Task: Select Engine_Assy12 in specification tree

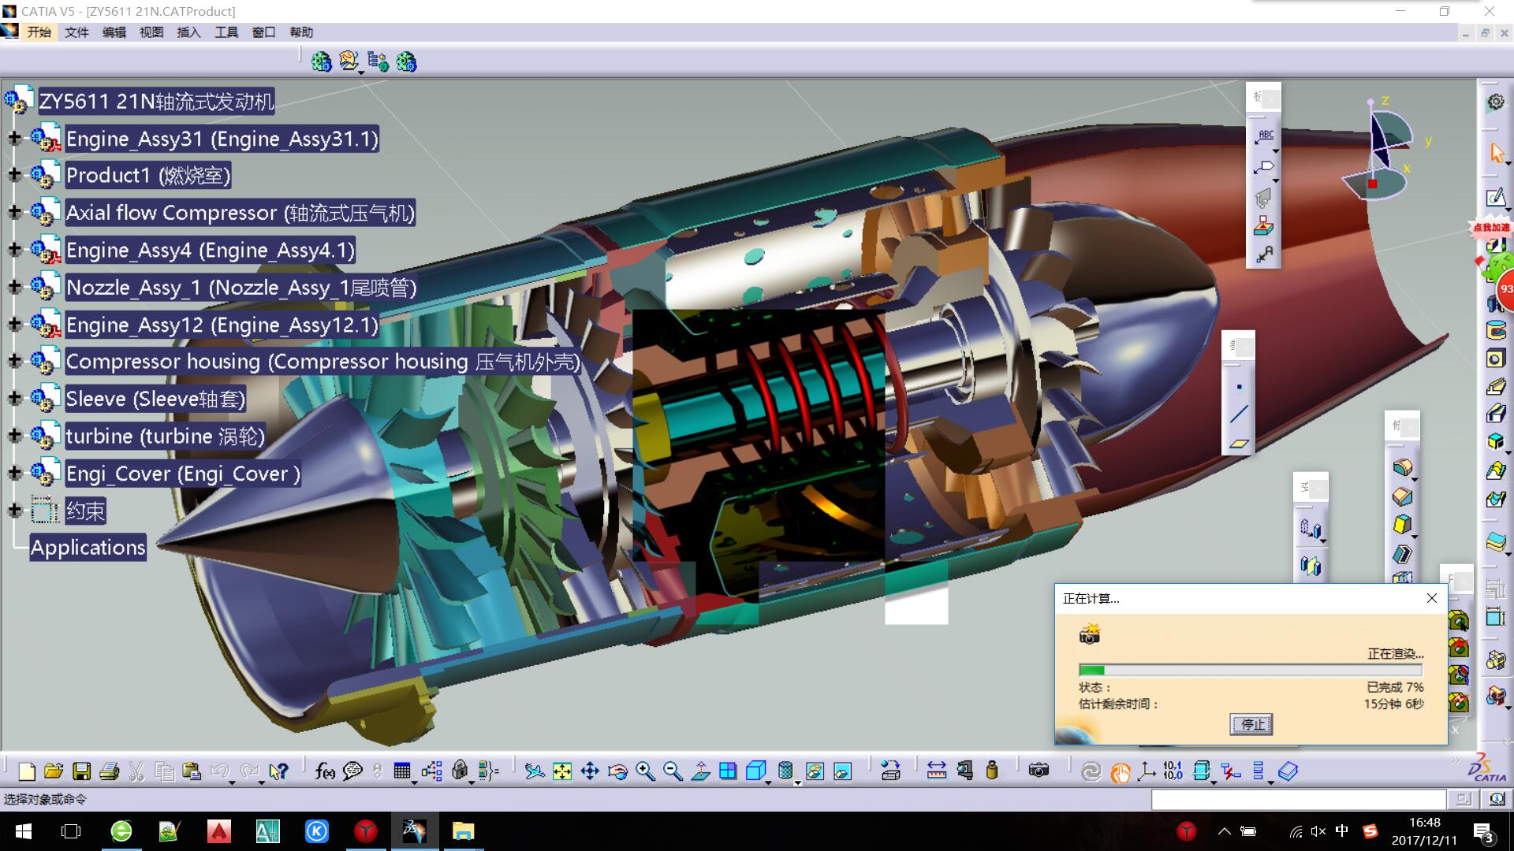Action: coord(222,325)
